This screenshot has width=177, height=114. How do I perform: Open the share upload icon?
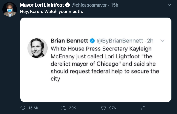click(x=144, y=108)
